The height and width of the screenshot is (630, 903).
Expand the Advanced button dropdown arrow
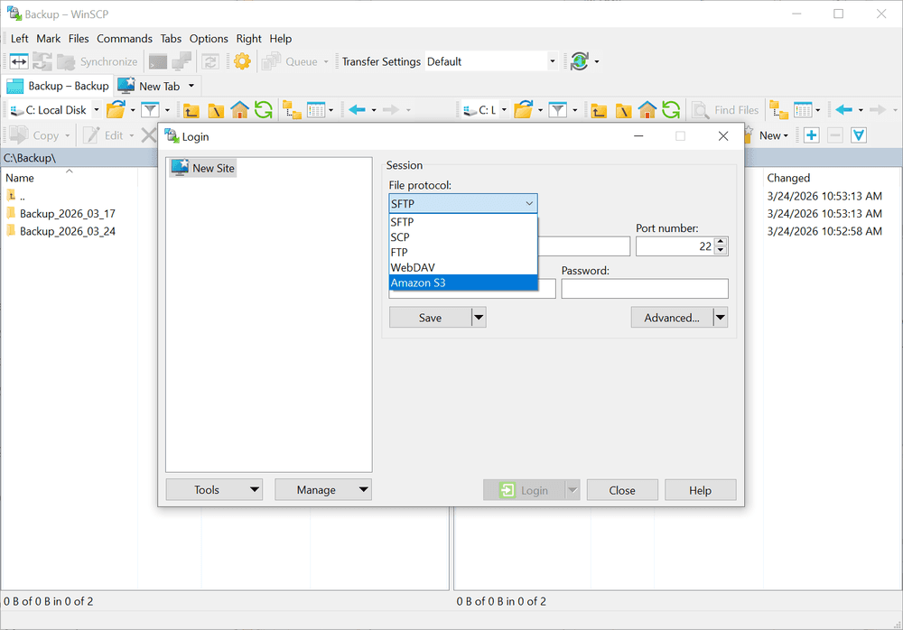(720, 318)
